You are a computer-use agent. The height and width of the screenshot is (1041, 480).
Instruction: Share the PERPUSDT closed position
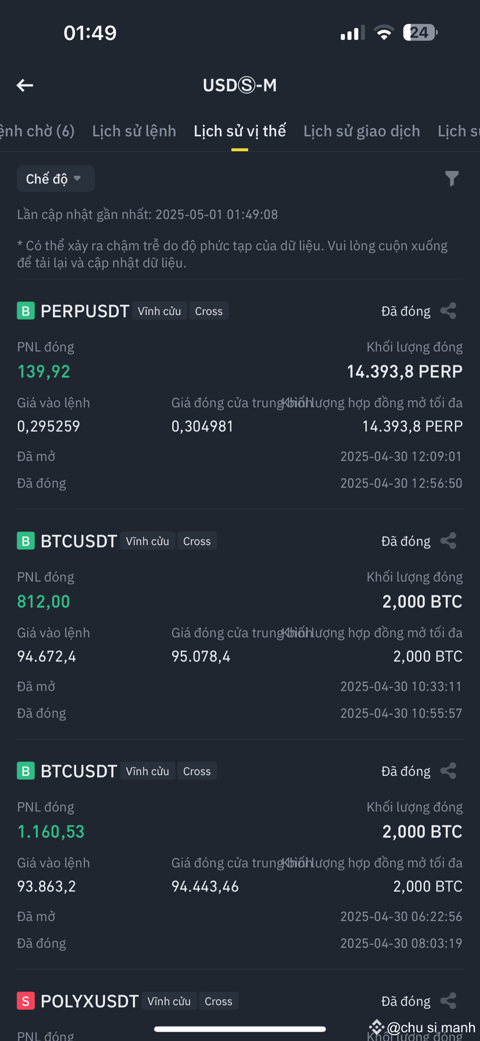pyautogui.click(x=448, y=311)
